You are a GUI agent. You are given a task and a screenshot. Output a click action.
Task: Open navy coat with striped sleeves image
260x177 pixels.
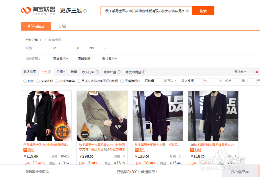tap(158, 116)
